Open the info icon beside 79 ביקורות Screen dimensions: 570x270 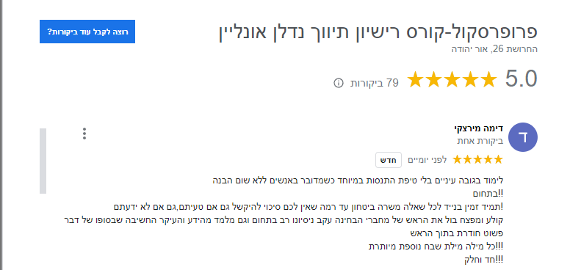[x=338, y=83]
